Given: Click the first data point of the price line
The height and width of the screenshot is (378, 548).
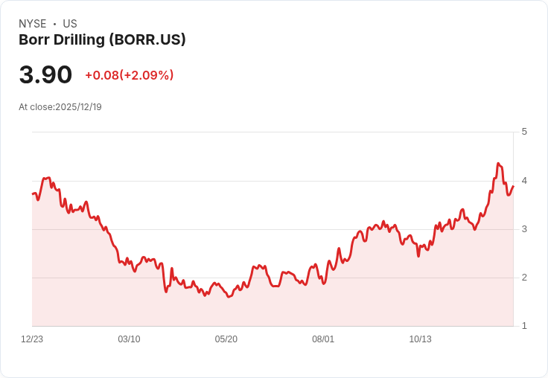Looking at the screenshot, I should (x=33, y=194).
